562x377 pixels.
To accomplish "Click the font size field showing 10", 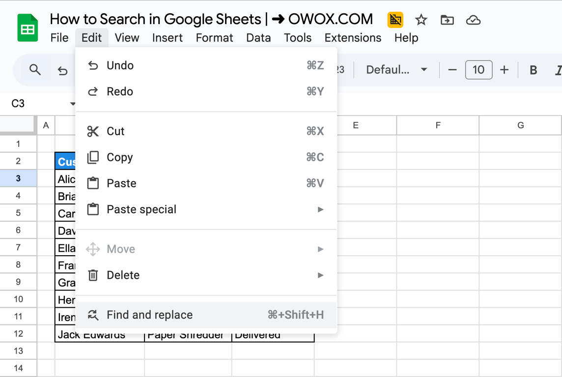I will pos(478,70).
